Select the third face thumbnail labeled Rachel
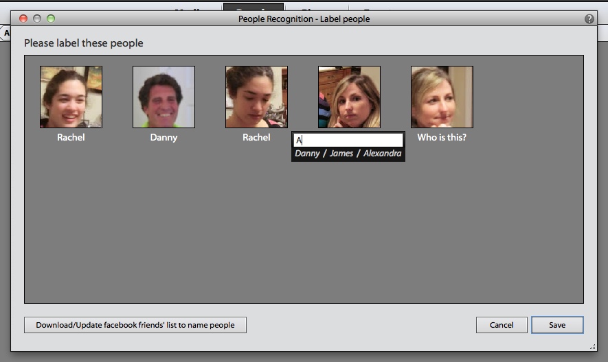This screenshot has height=362, width=608. pyautogui.click(x=256, y=97)
